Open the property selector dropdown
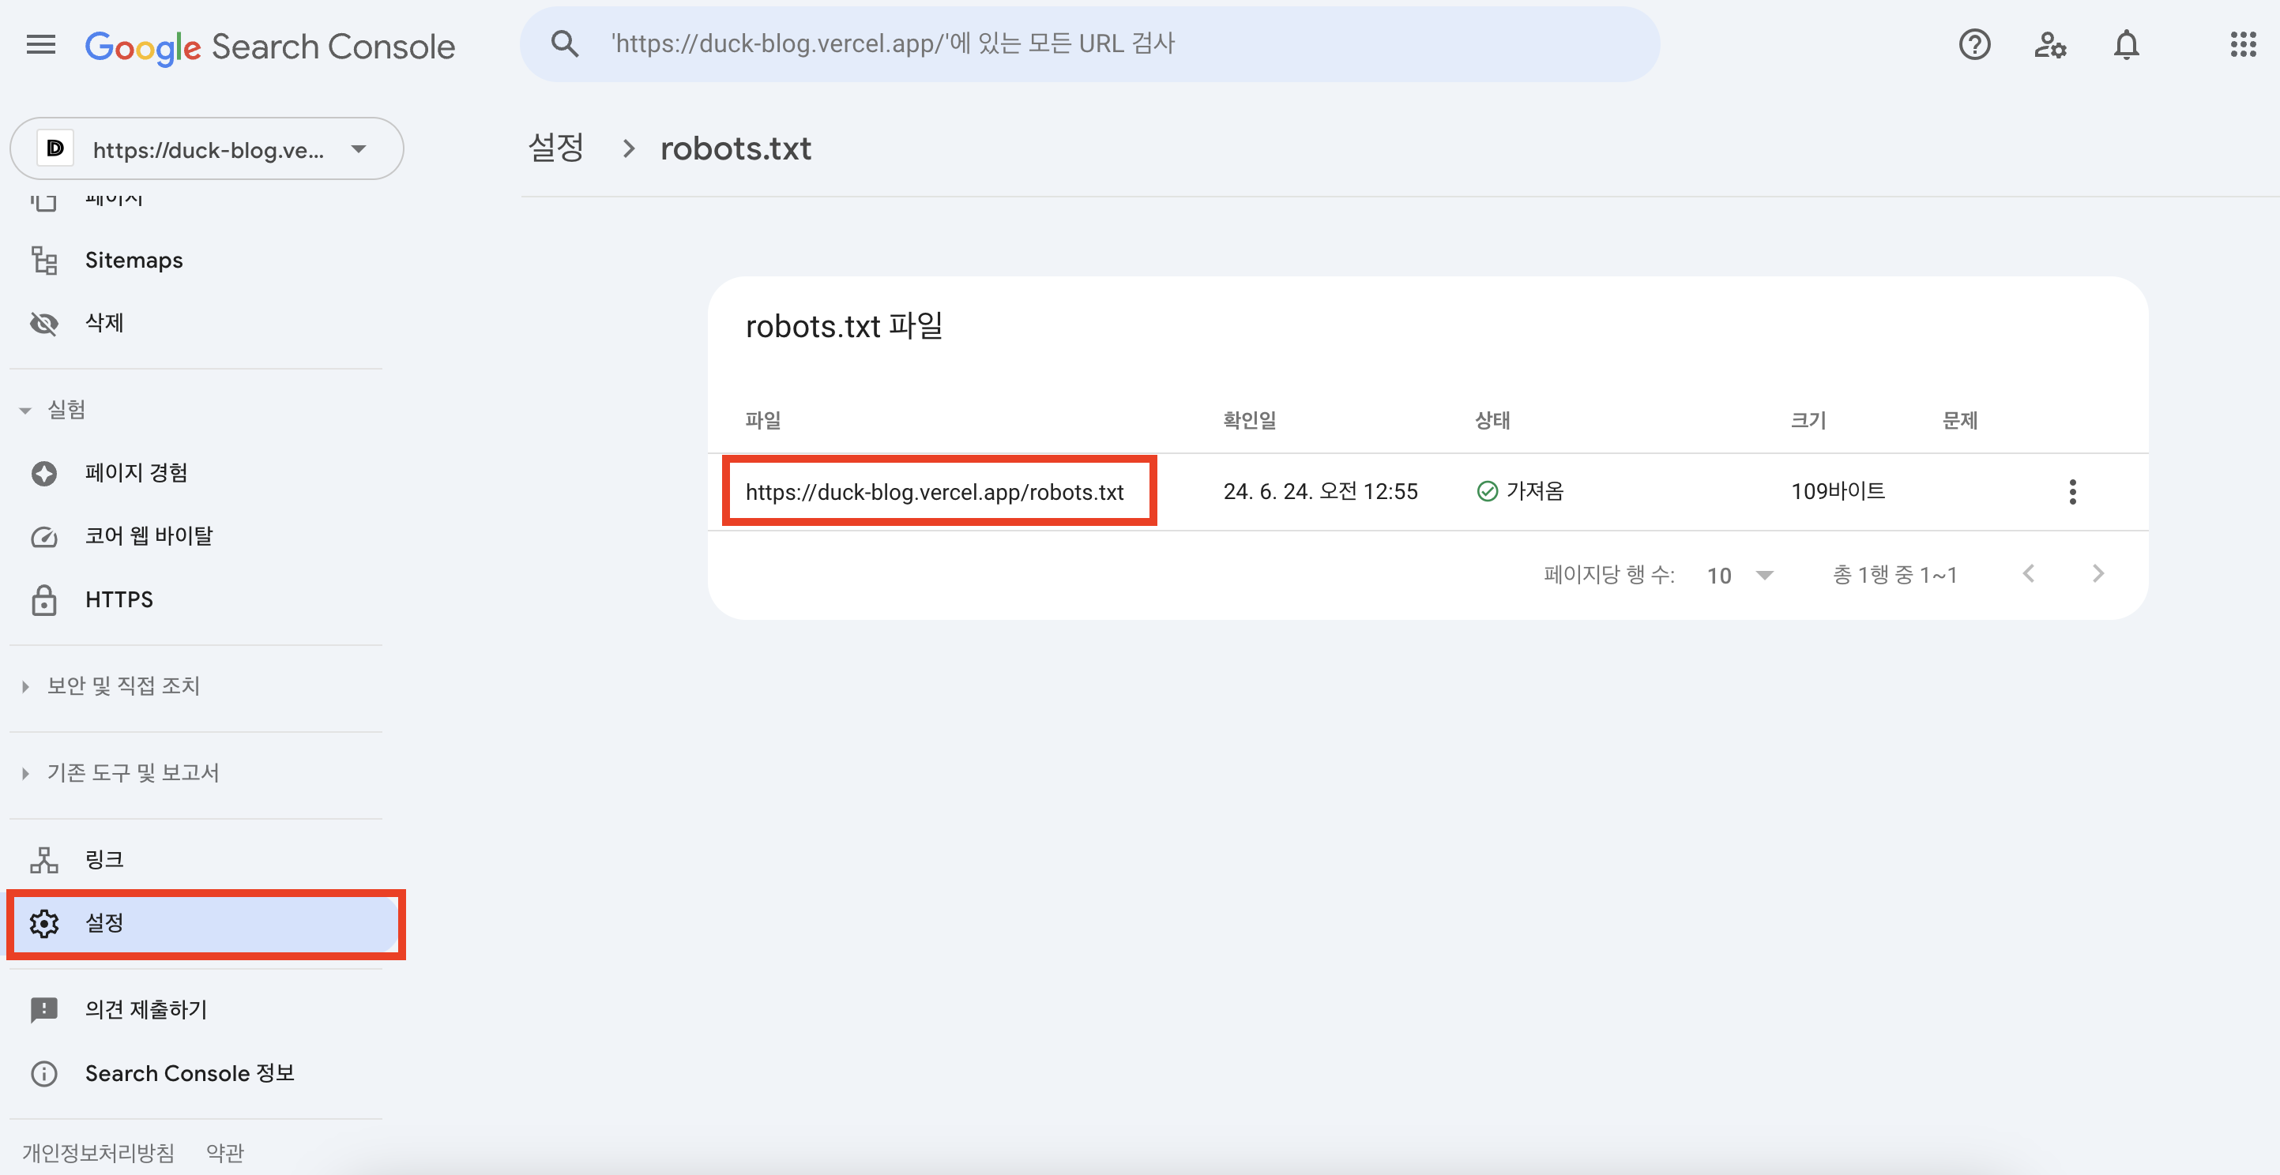Screen dimensions: 2280x1175 tap(206, 148)
